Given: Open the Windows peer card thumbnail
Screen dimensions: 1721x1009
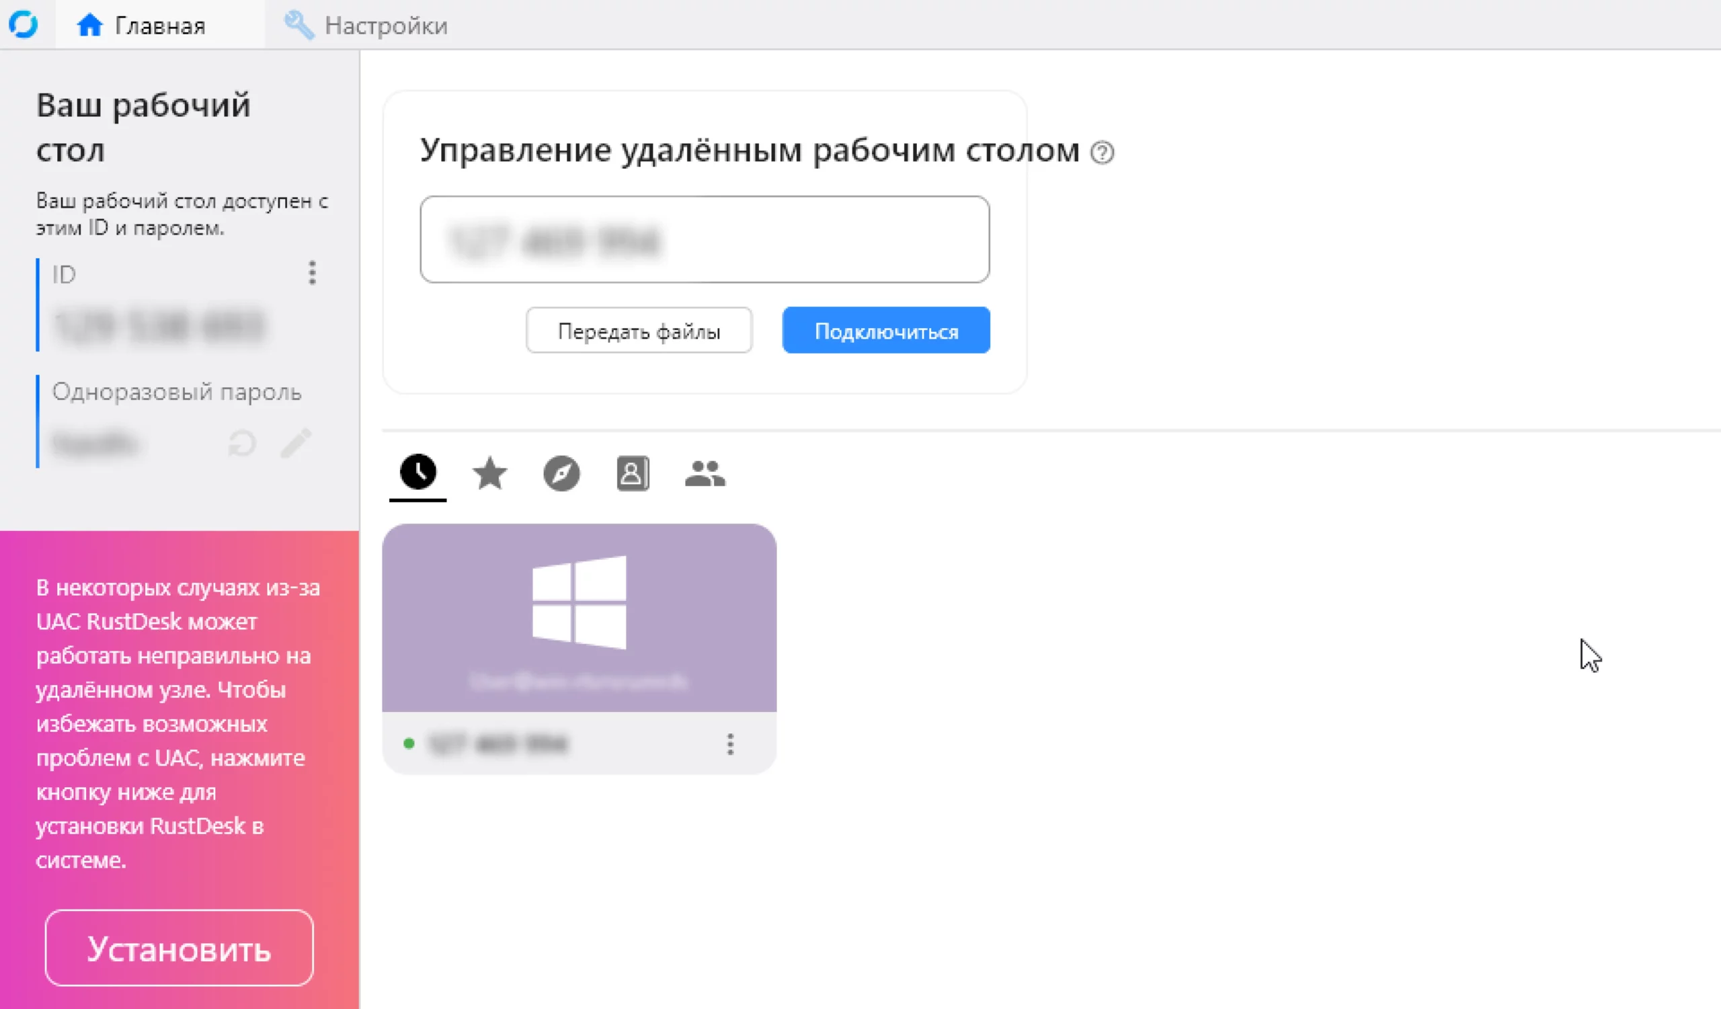Looking at the screenshot, I should (578, 617).
